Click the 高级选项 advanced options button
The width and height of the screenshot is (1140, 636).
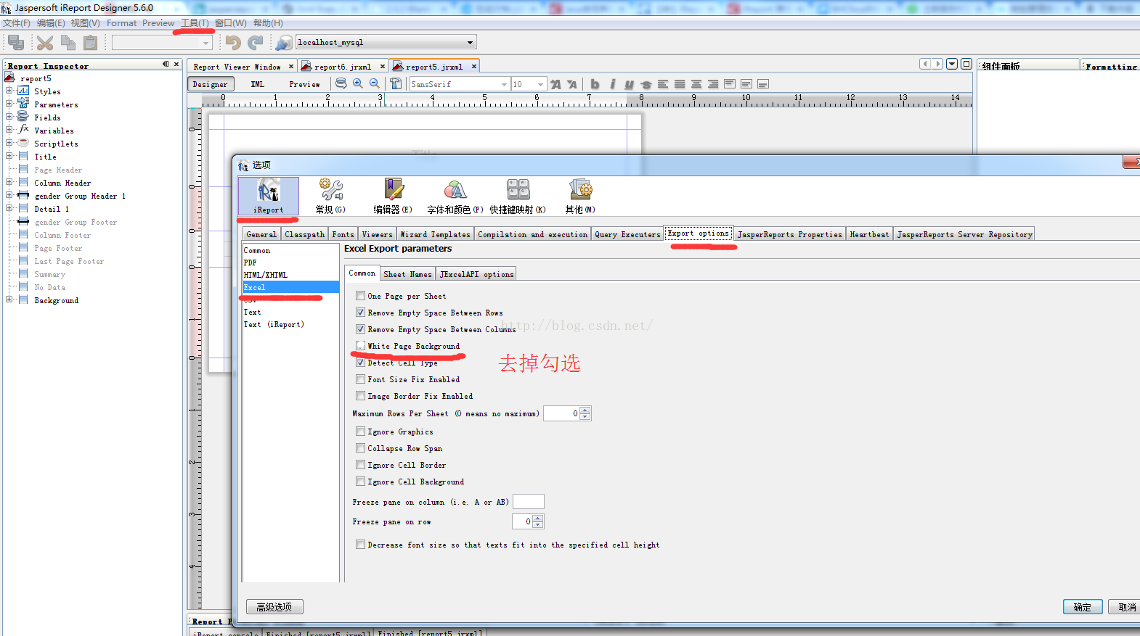coord(274,607)
